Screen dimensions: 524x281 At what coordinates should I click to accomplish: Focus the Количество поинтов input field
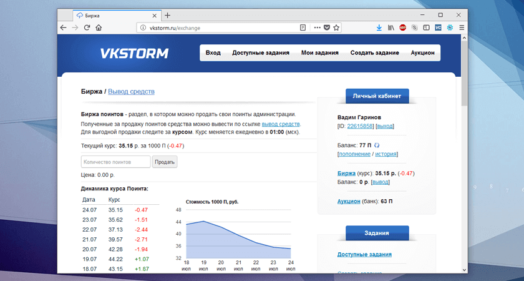pyautogui.click(x=115, y=162)
